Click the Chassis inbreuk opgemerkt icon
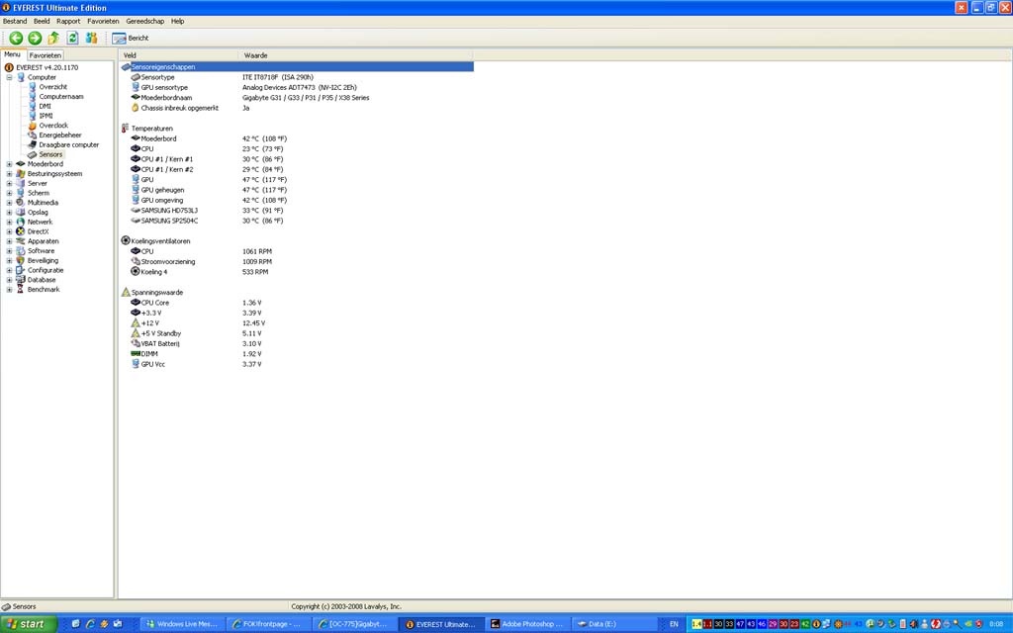Screen dimensions: 1013x633 click(x=135, y=108)
